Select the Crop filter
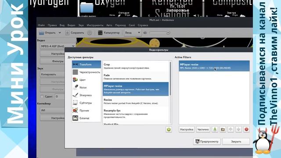This screenshot has width=281, height=158. tap(136, 66)
